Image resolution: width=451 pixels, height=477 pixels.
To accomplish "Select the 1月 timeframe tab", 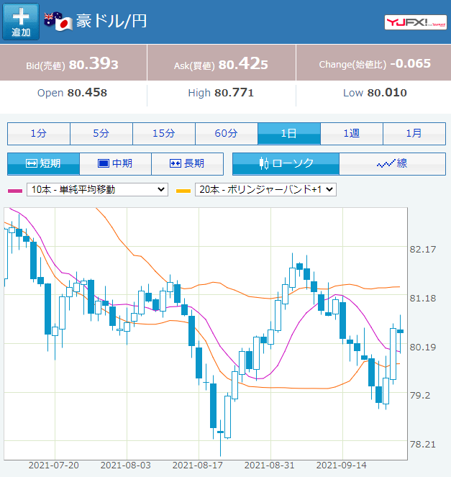I will pyautogui.click(x=414, y=134).
